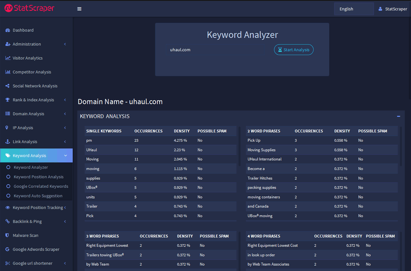Click the SINGLE KEYWORDS column header
Viewport: 411px width, 271px height.
[x=103, y=131]
